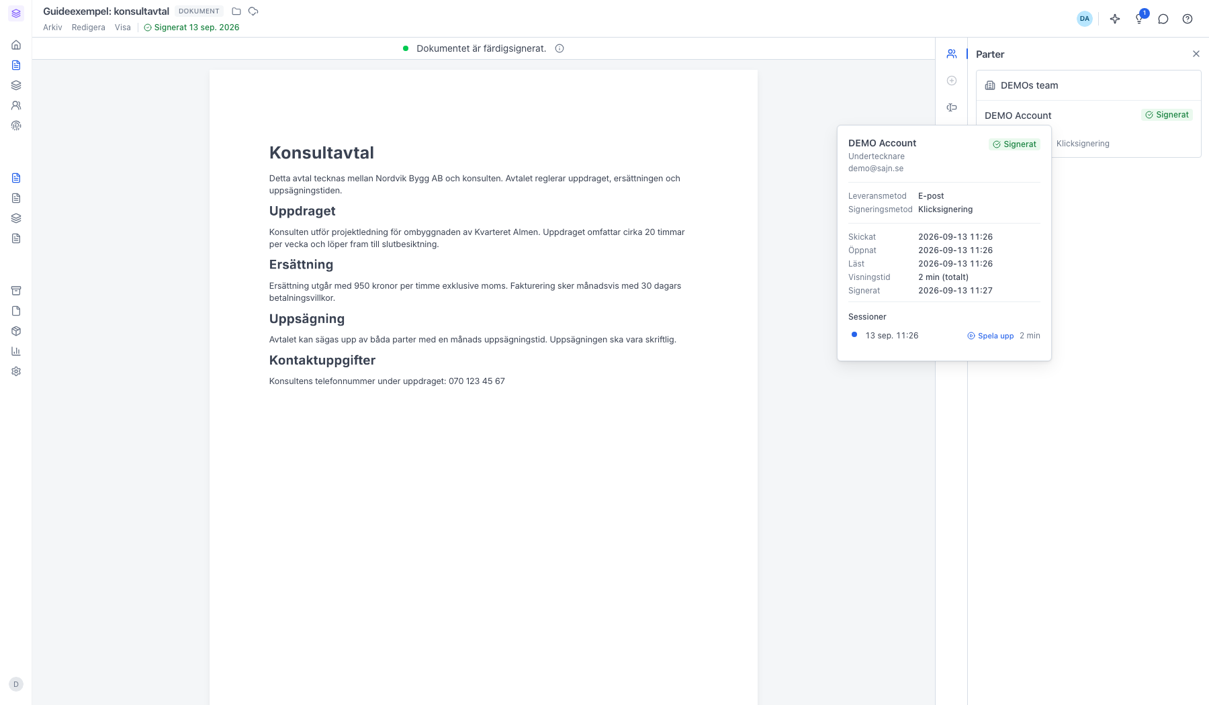Open the Redigera menu
This screenshot has height=705, width=1209.
pyautogui.click(x=89, y=28)
